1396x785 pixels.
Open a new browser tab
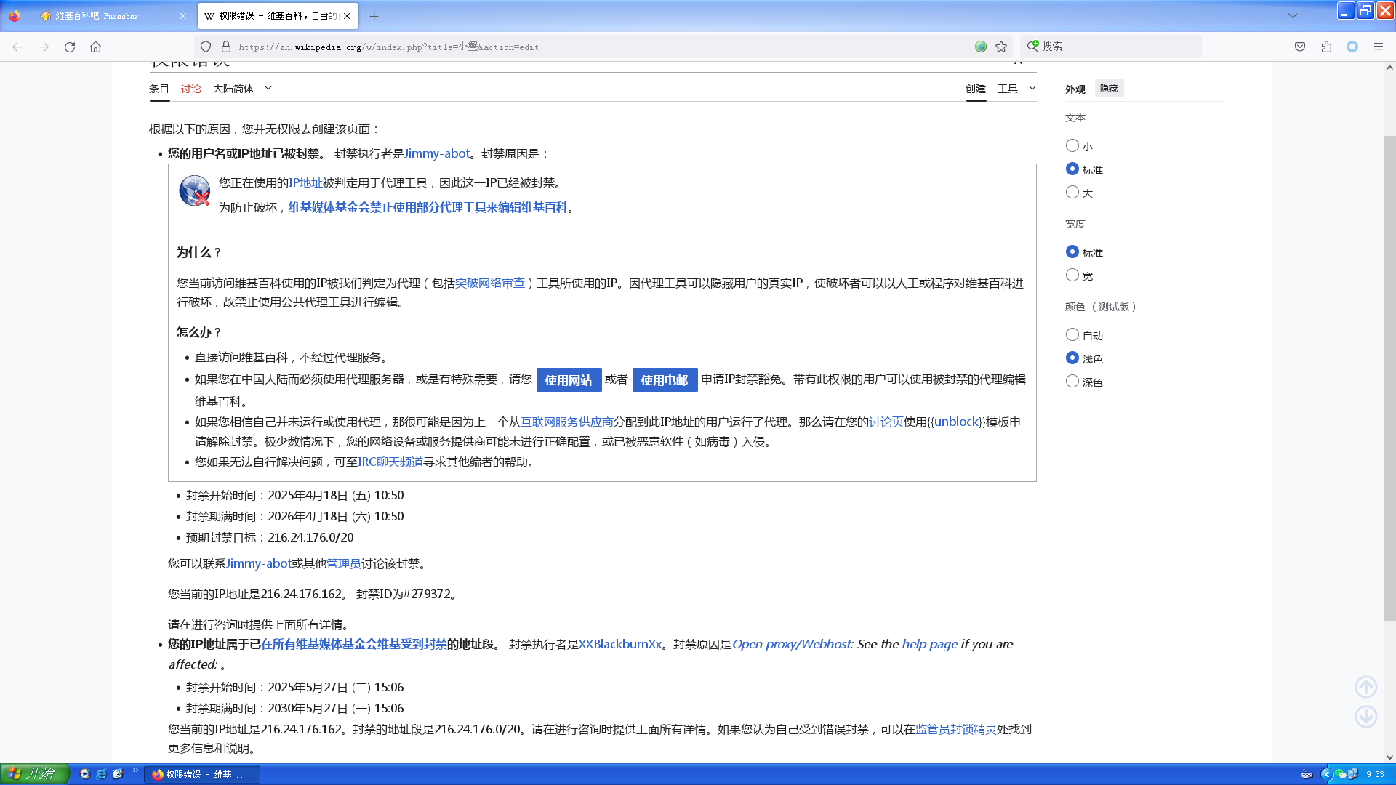374,16
